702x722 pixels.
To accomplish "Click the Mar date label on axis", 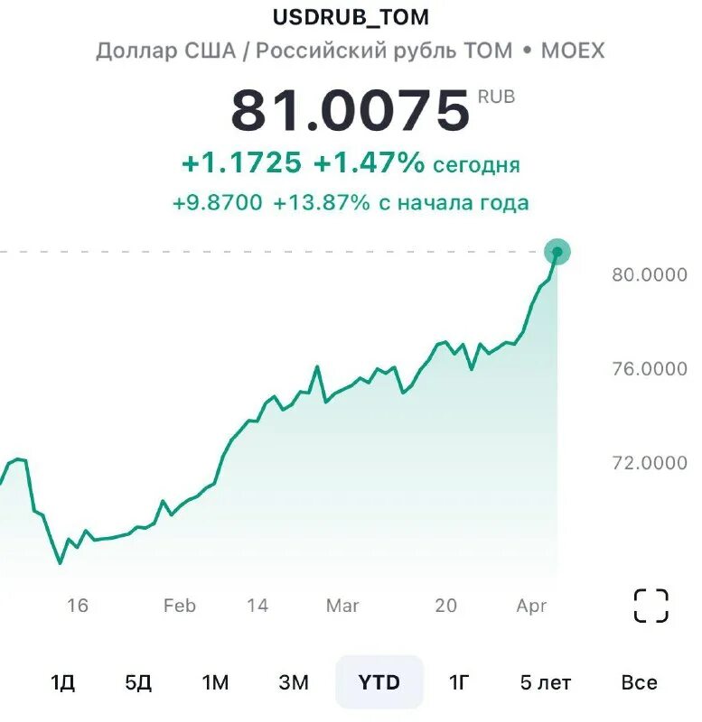I will click(342, 606).
